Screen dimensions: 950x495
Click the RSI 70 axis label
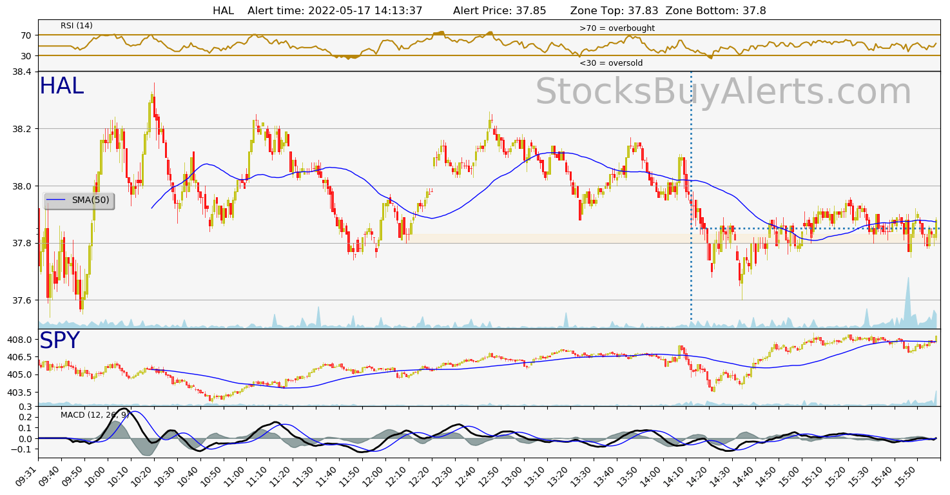(26, 35)
